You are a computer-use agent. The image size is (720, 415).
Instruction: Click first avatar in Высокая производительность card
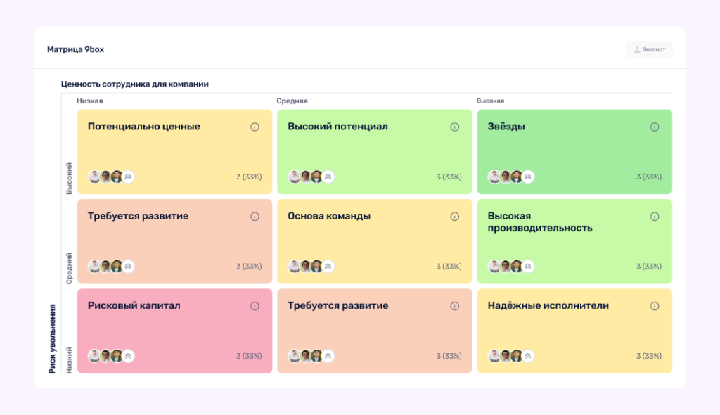point(494,267)
